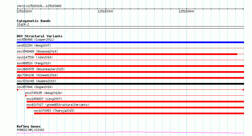Viewport: 252px width, 136px height.
Task: Select the RefSeq Genes track heading
Action: point(29,126)
